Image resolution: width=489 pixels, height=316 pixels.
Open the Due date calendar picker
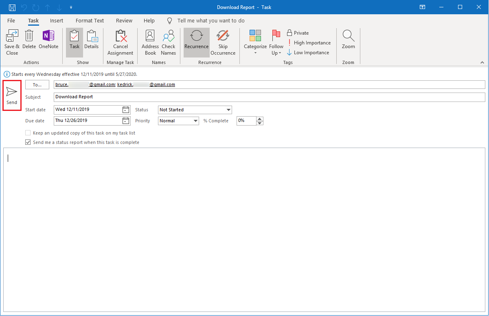point(126,121)
